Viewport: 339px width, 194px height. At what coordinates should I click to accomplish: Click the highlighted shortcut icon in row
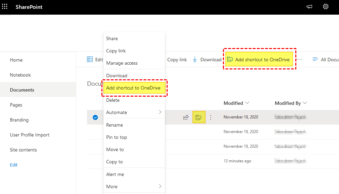coord(199,117)
